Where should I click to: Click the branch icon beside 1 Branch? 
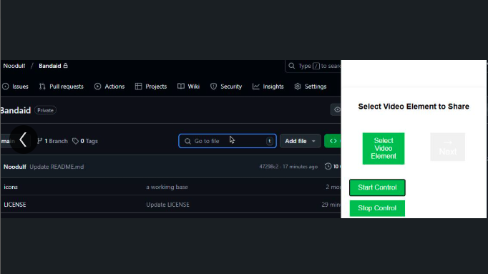[40, 141]
